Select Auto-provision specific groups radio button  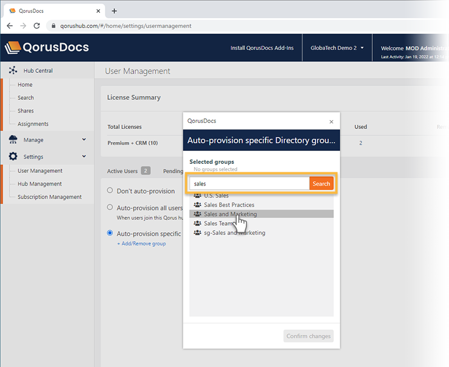point(110,233)
